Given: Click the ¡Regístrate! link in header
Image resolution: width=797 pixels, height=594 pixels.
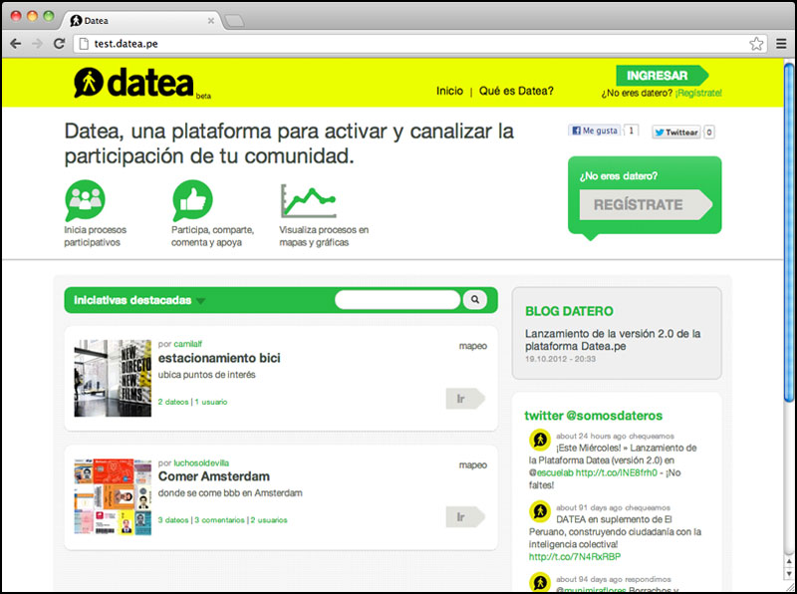Looking at the screenshot, I should coord(698,93).
